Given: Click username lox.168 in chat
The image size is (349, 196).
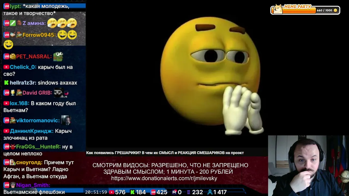Looking at the screenshot, I should pos(20,103).
